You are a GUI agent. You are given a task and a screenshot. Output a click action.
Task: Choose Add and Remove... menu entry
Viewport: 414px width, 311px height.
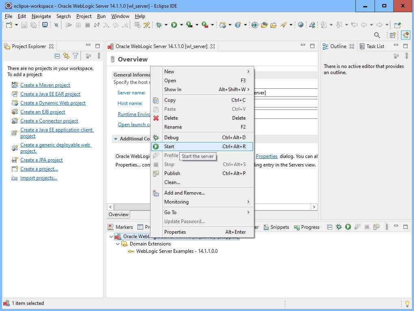pos(202,193)
